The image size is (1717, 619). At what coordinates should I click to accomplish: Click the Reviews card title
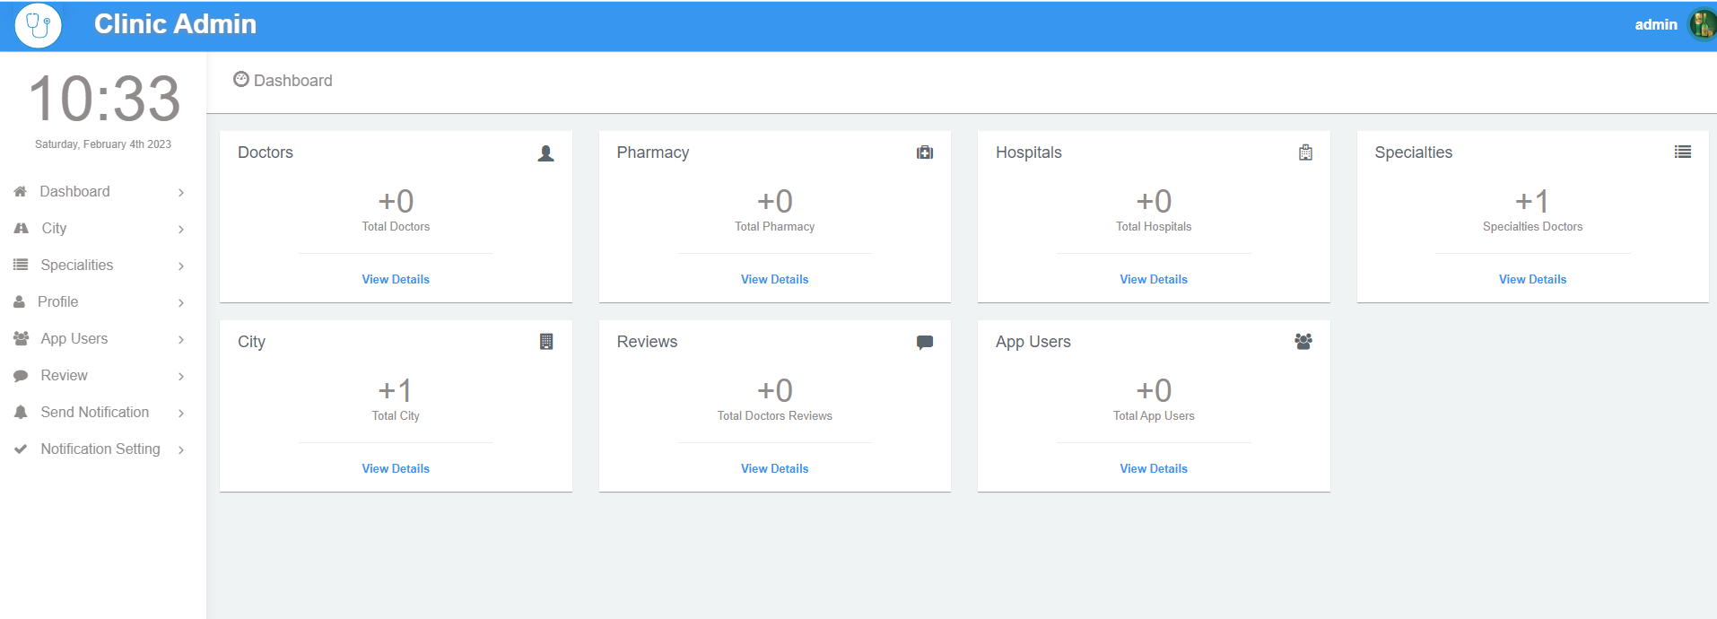coord(647,342)
